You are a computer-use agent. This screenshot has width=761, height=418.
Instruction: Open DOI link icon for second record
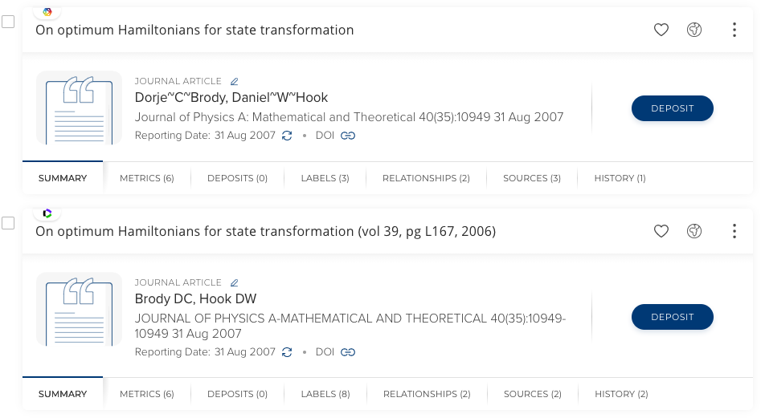pyautogui.click(x=348, y=351)
